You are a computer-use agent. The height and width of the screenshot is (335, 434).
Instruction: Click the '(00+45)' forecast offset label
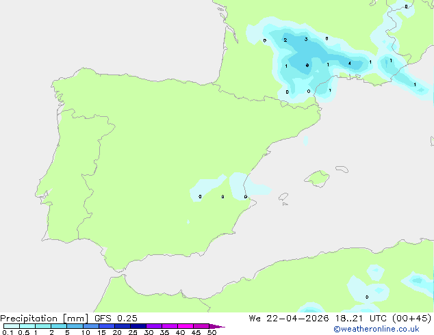tap(412, 319)
